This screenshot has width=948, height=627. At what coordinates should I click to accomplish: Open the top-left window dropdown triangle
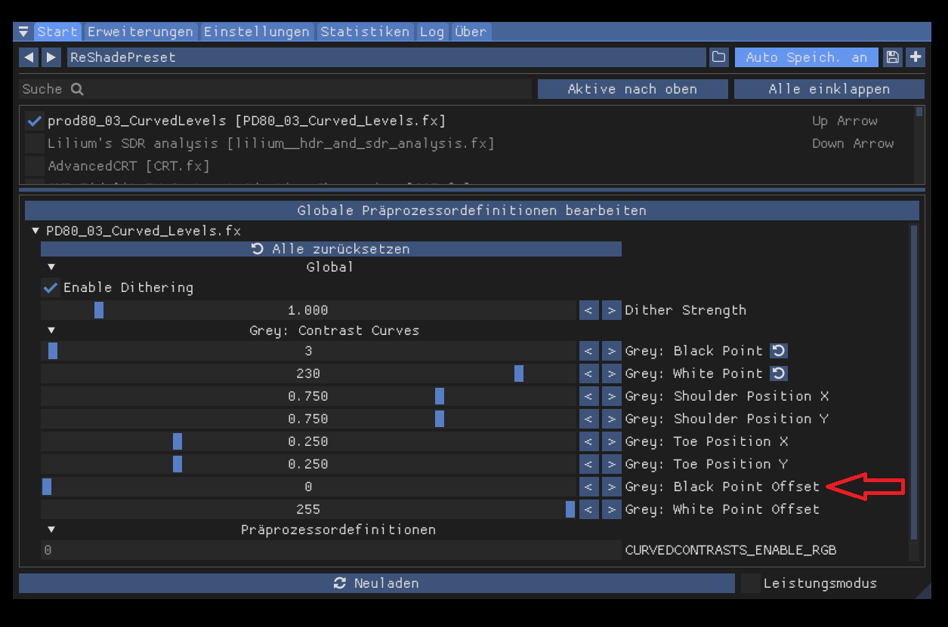[x=23, y=32]
